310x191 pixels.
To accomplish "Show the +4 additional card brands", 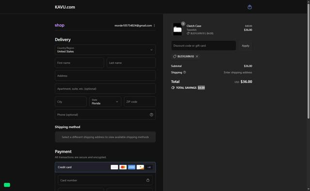I will 149,167.
